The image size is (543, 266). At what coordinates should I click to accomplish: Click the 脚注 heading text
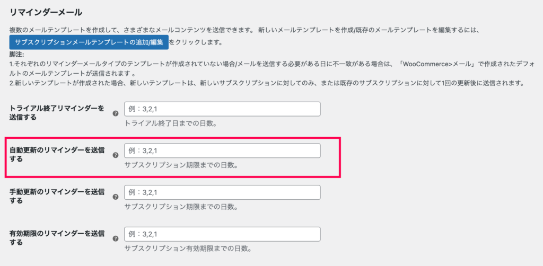(x=16, y=54)
